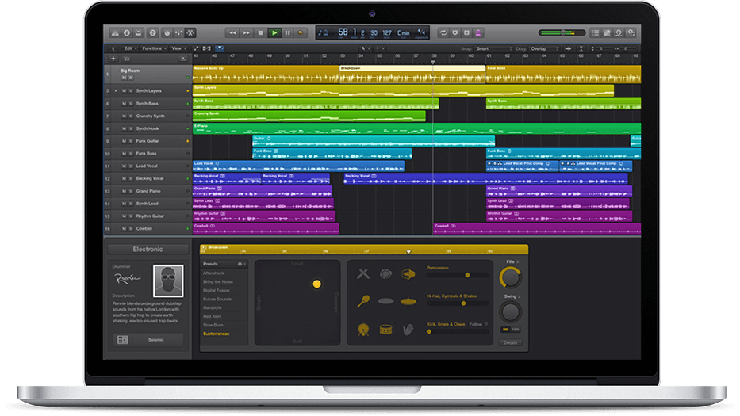The width and height of the screenshot is (740, 416).
Task: Click the Play button in transport
Action: (x=274, y=33)
